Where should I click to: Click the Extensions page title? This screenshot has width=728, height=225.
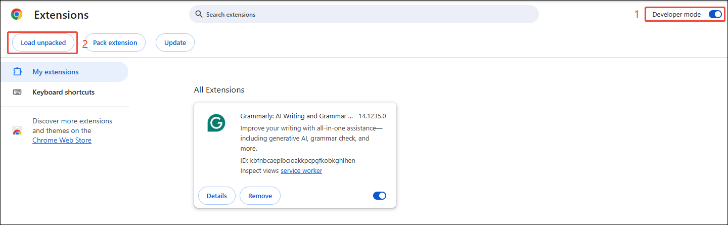(61, 15)
